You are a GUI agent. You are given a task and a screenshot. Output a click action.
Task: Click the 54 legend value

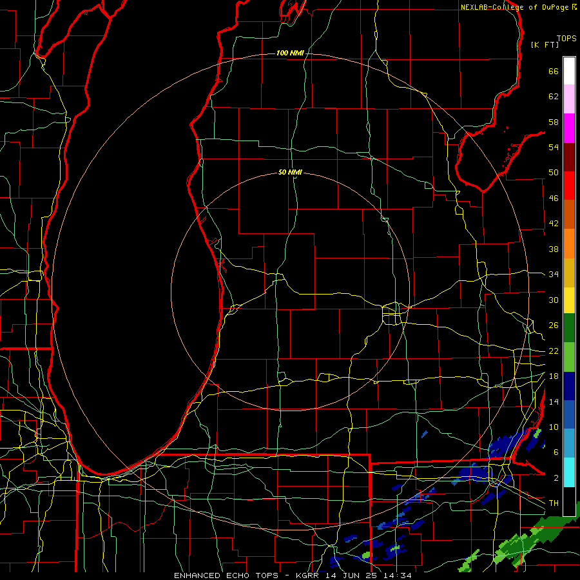click(554, 147)
